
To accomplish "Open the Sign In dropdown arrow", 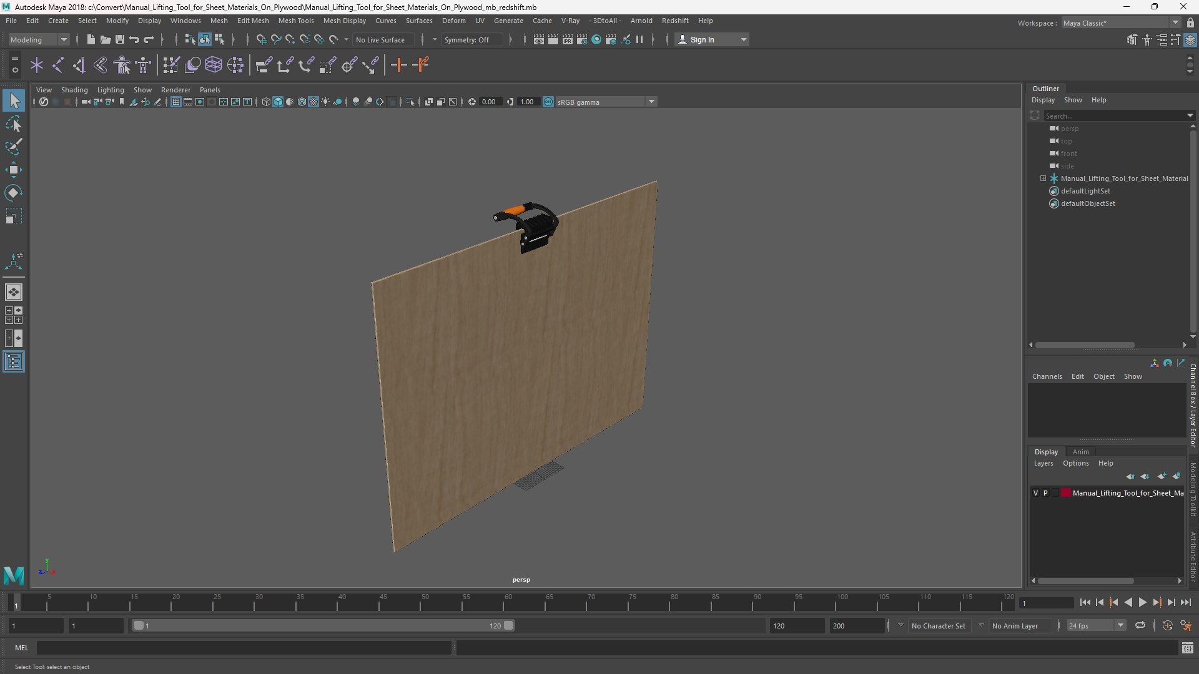I will pos(743,39).
